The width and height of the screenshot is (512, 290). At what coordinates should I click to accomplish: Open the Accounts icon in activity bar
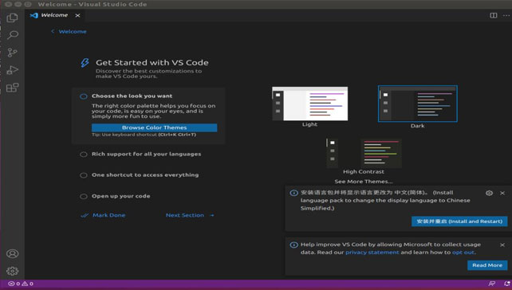click(13, 253)
